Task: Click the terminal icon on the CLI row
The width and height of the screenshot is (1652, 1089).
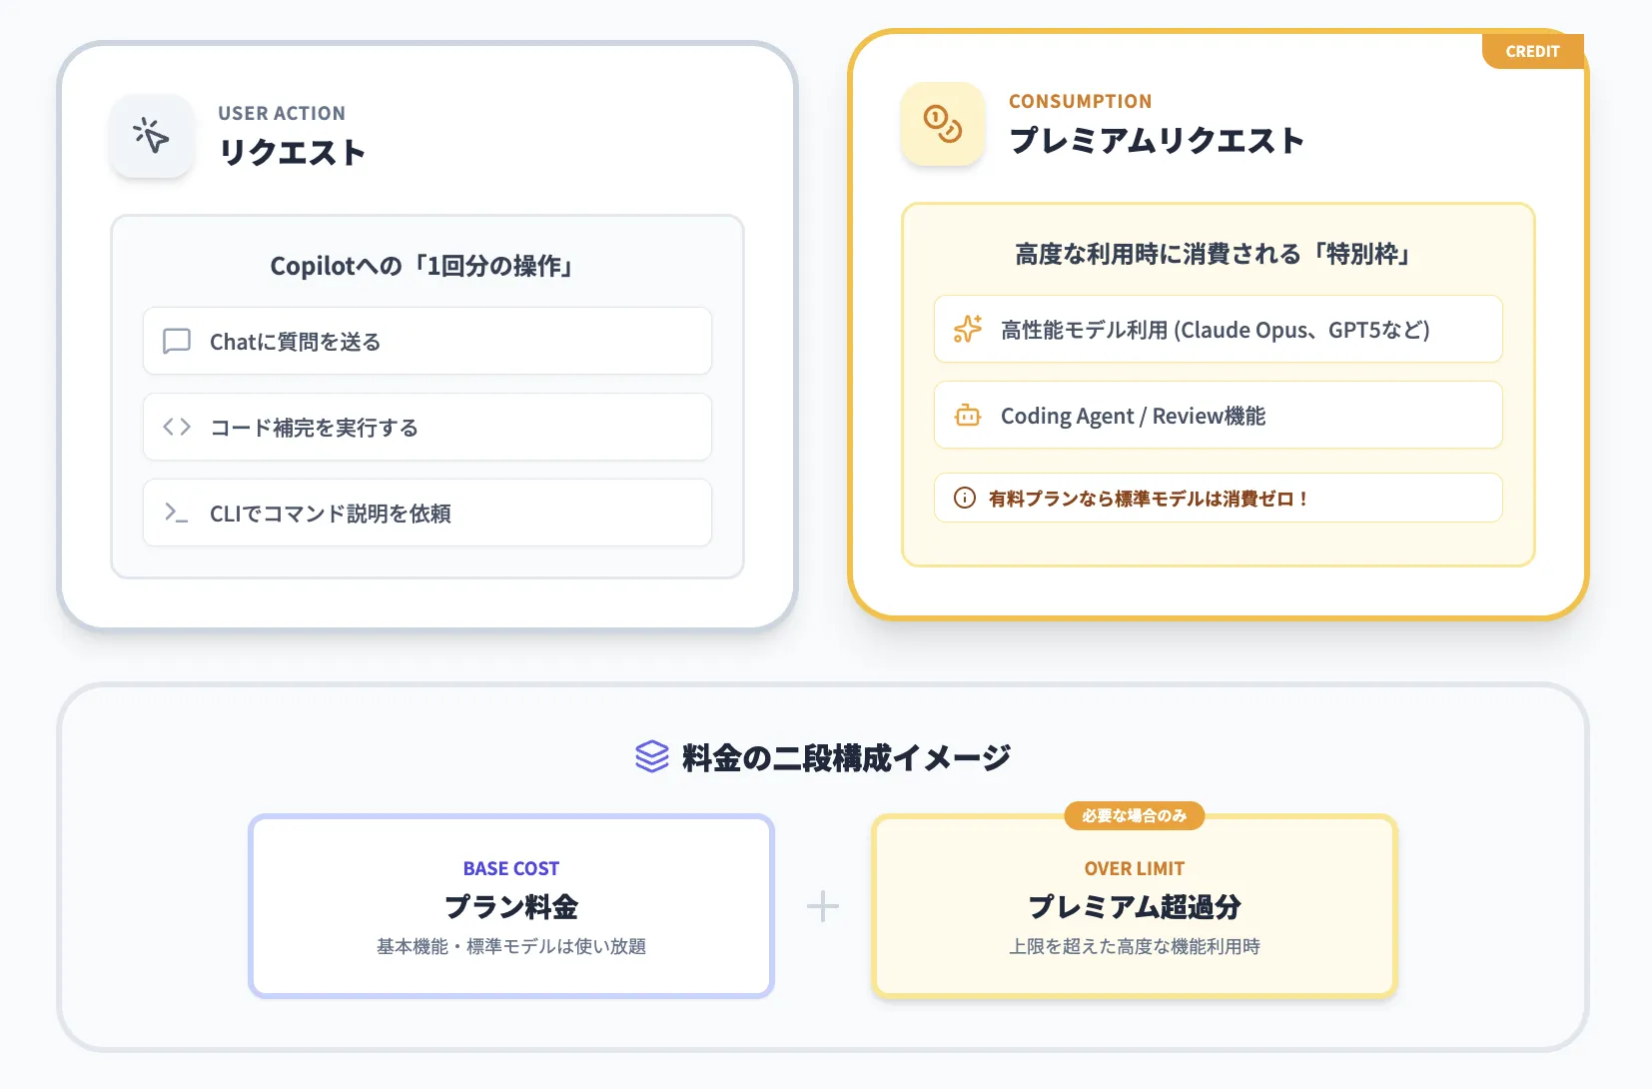Action: (176, 513)
